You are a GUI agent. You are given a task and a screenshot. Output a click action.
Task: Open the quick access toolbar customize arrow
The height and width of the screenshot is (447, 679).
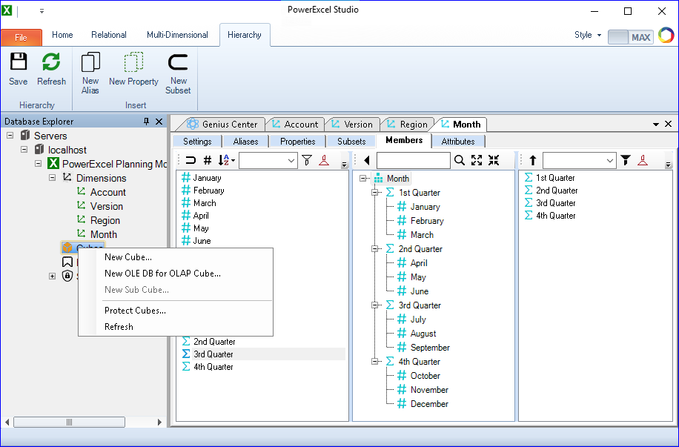pos(42,11)
